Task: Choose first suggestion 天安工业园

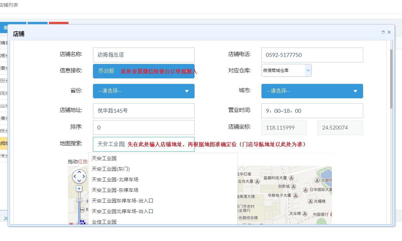Action: (x=163, y=158)
